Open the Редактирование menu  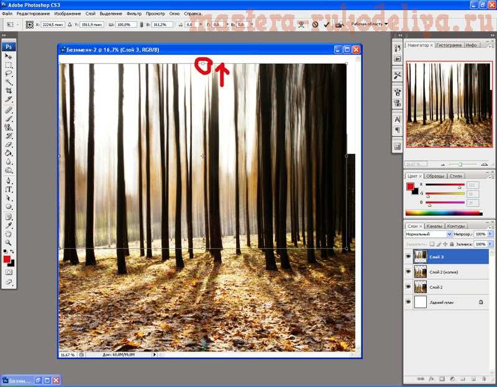click(33, 14)
